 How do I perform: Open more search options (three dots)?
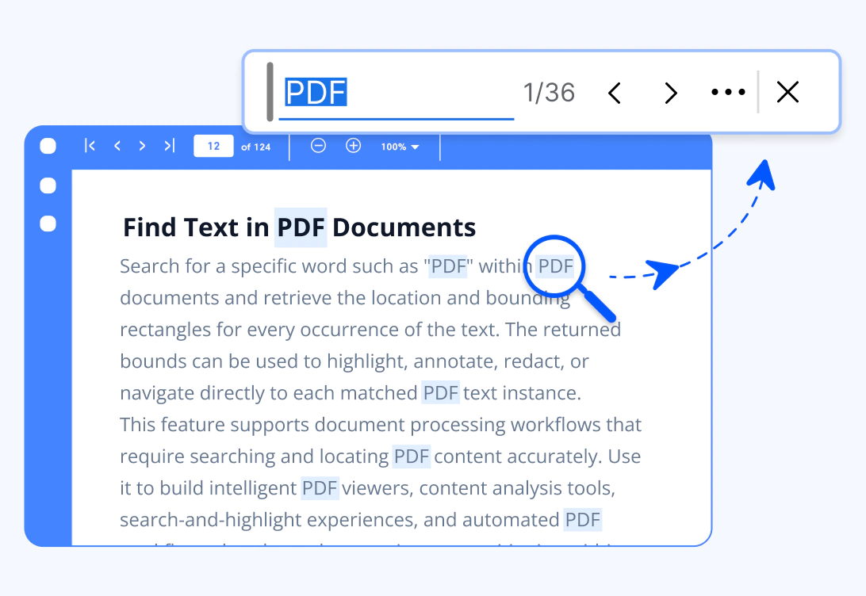point(728,92)
